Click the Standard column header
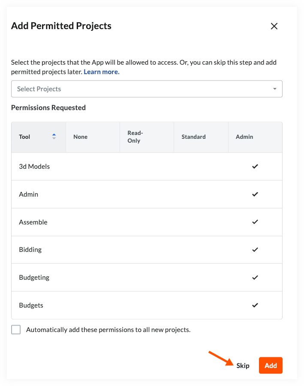Image resolution: width=304 pixels, height=386 pixels. pyautogui.click(x=193, y=137)
